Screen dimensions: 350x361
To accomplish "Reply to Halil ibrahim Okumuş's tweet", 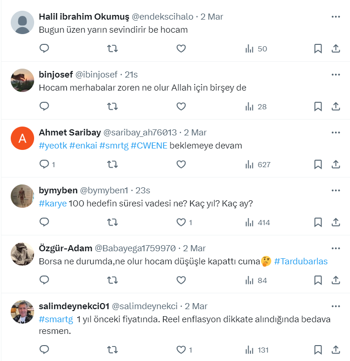I will [x=44, y=49].
